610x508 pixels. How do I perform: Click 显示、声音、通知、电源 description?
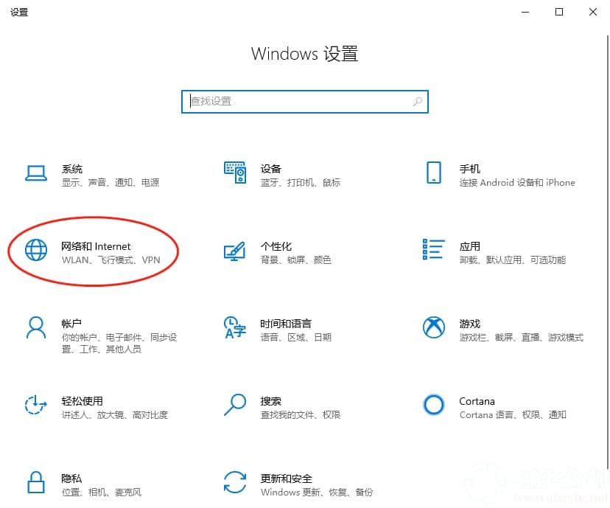(x=111, y=183)
